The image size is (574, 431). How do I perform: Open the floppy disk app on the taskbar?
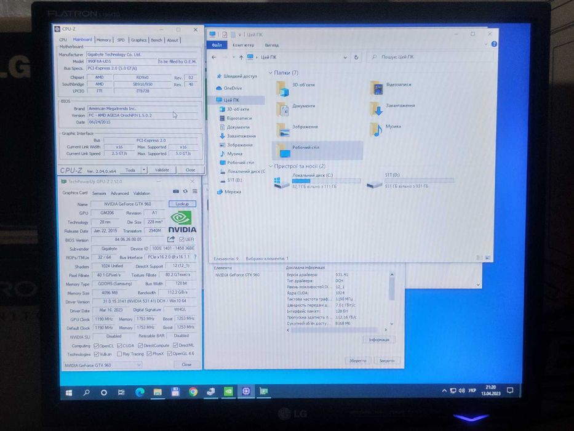coord(175,392)
